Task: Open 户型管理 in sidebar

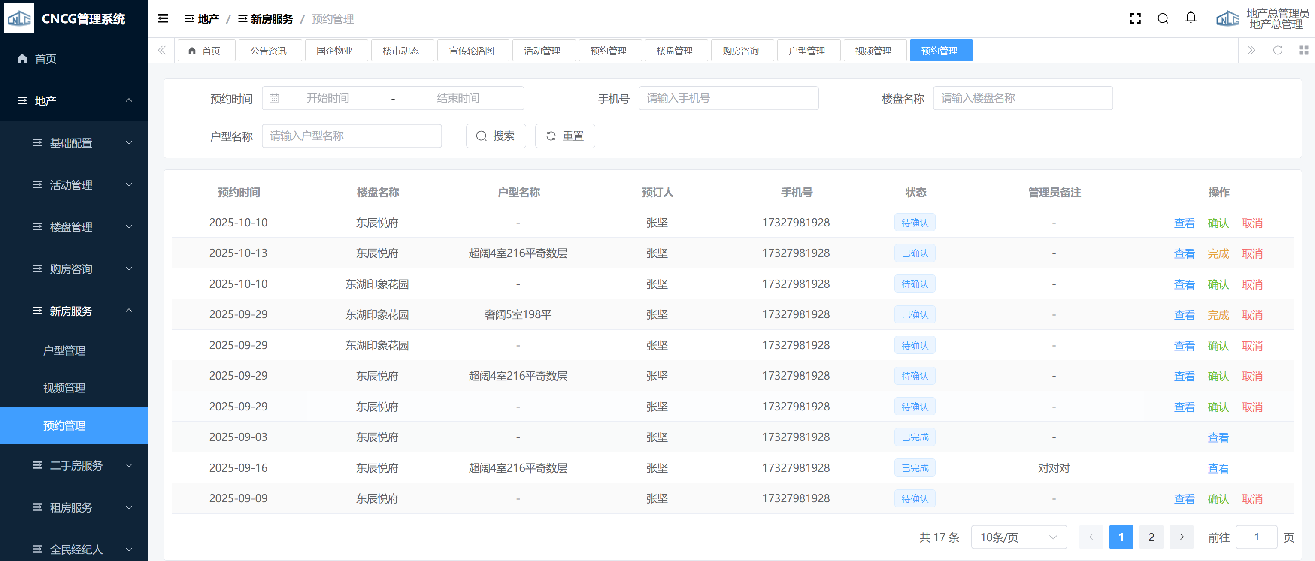Action: tap(64, 351)
